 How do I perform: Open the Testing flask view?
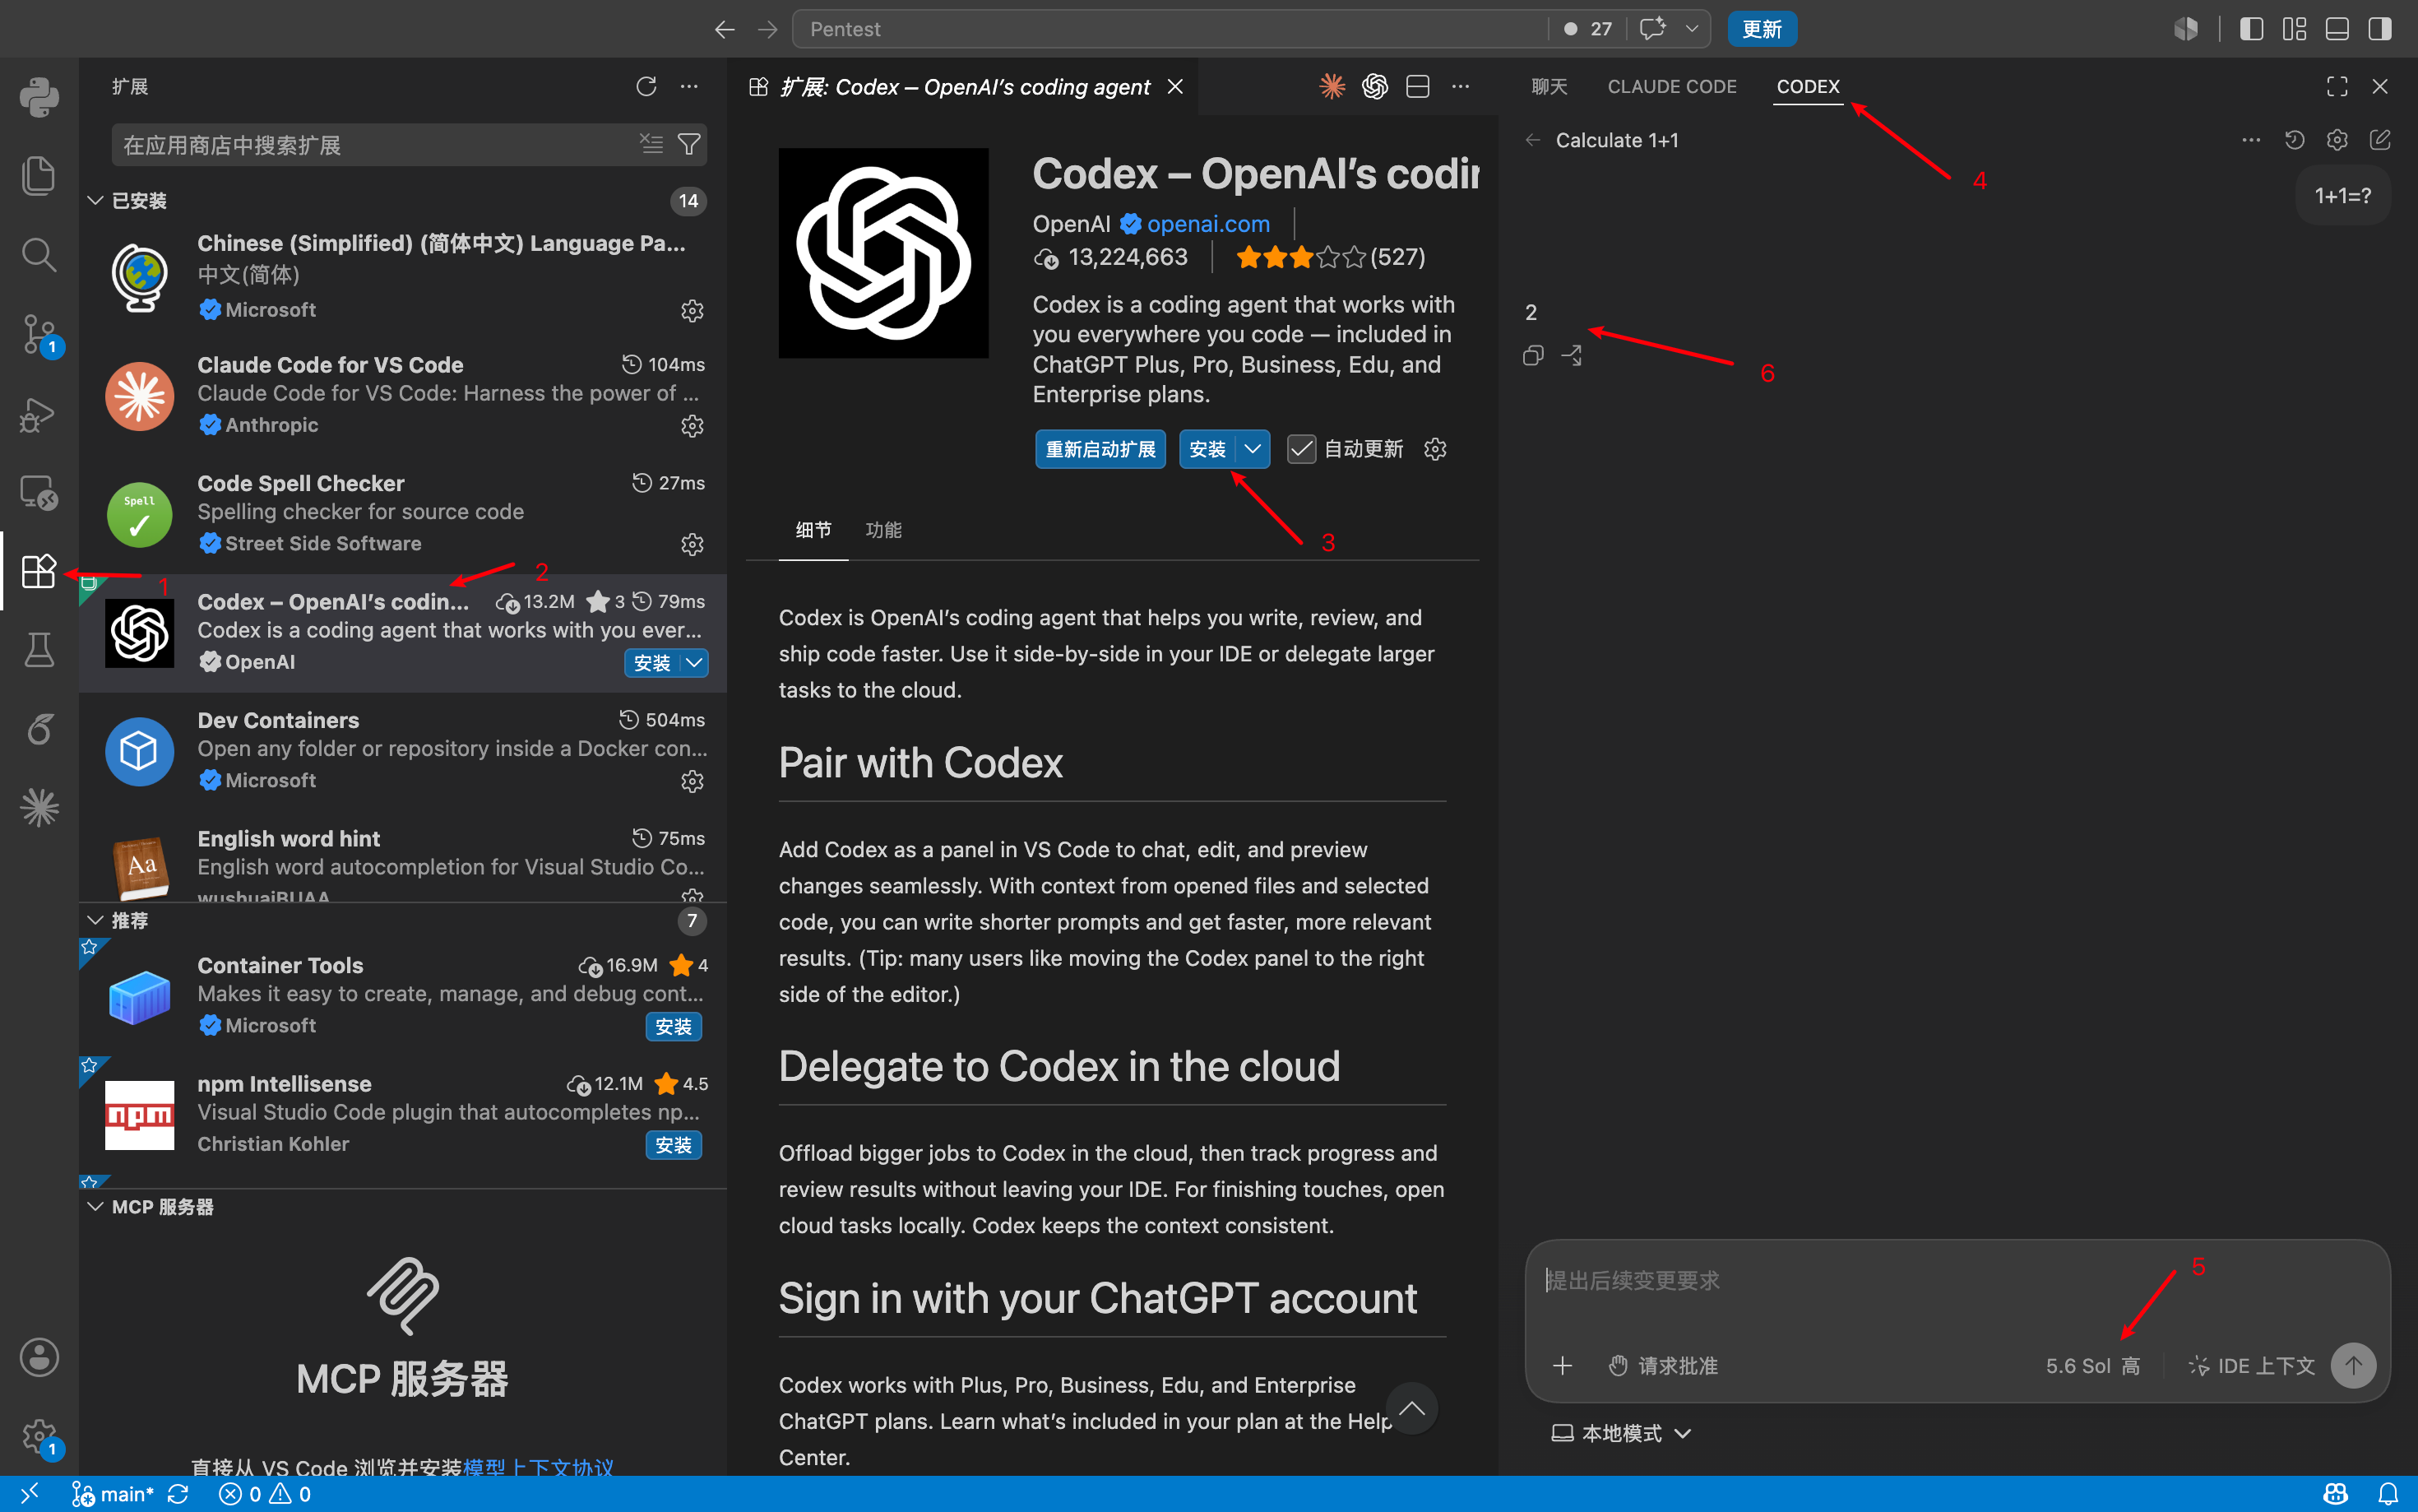click(x=39, y=650)
